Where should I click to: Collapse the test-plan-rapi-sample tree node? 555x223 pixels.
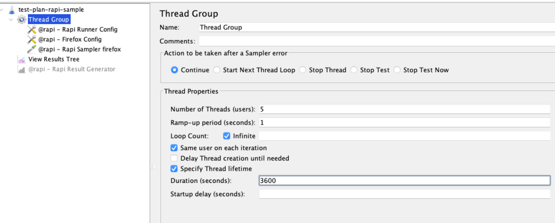click(x=3, y=9)
